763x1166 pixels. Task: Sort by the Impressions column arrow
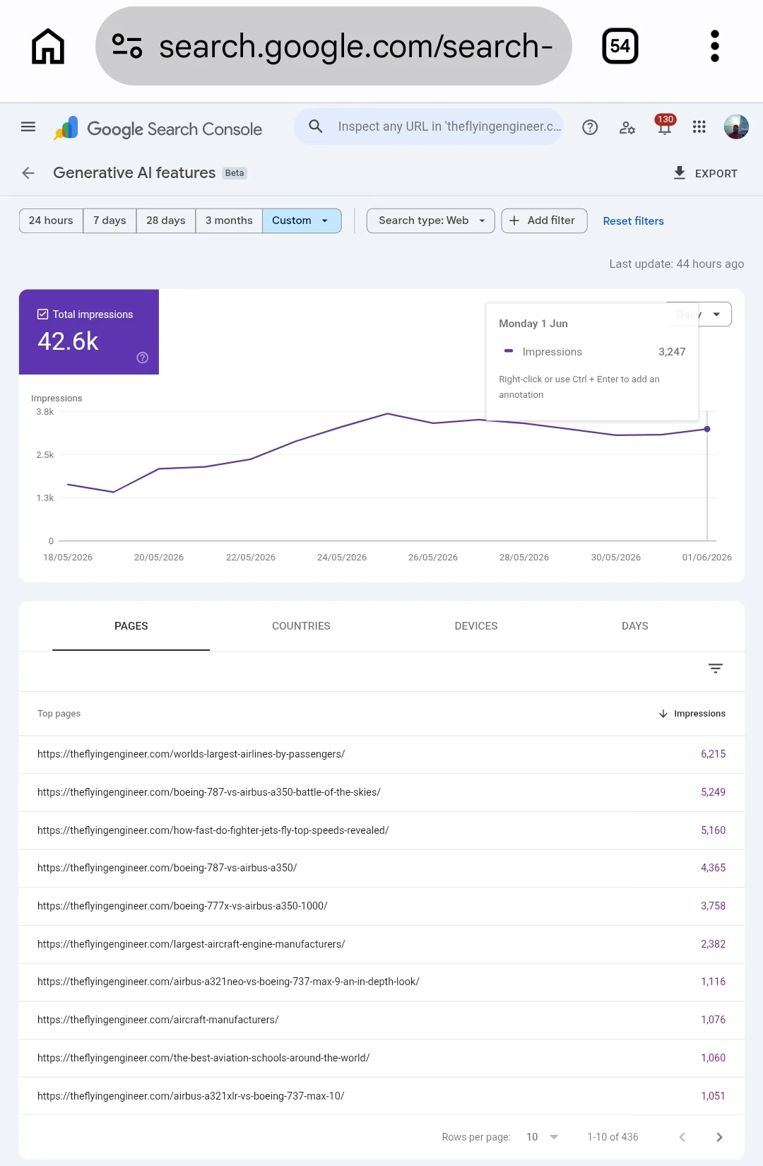(663, 714)
